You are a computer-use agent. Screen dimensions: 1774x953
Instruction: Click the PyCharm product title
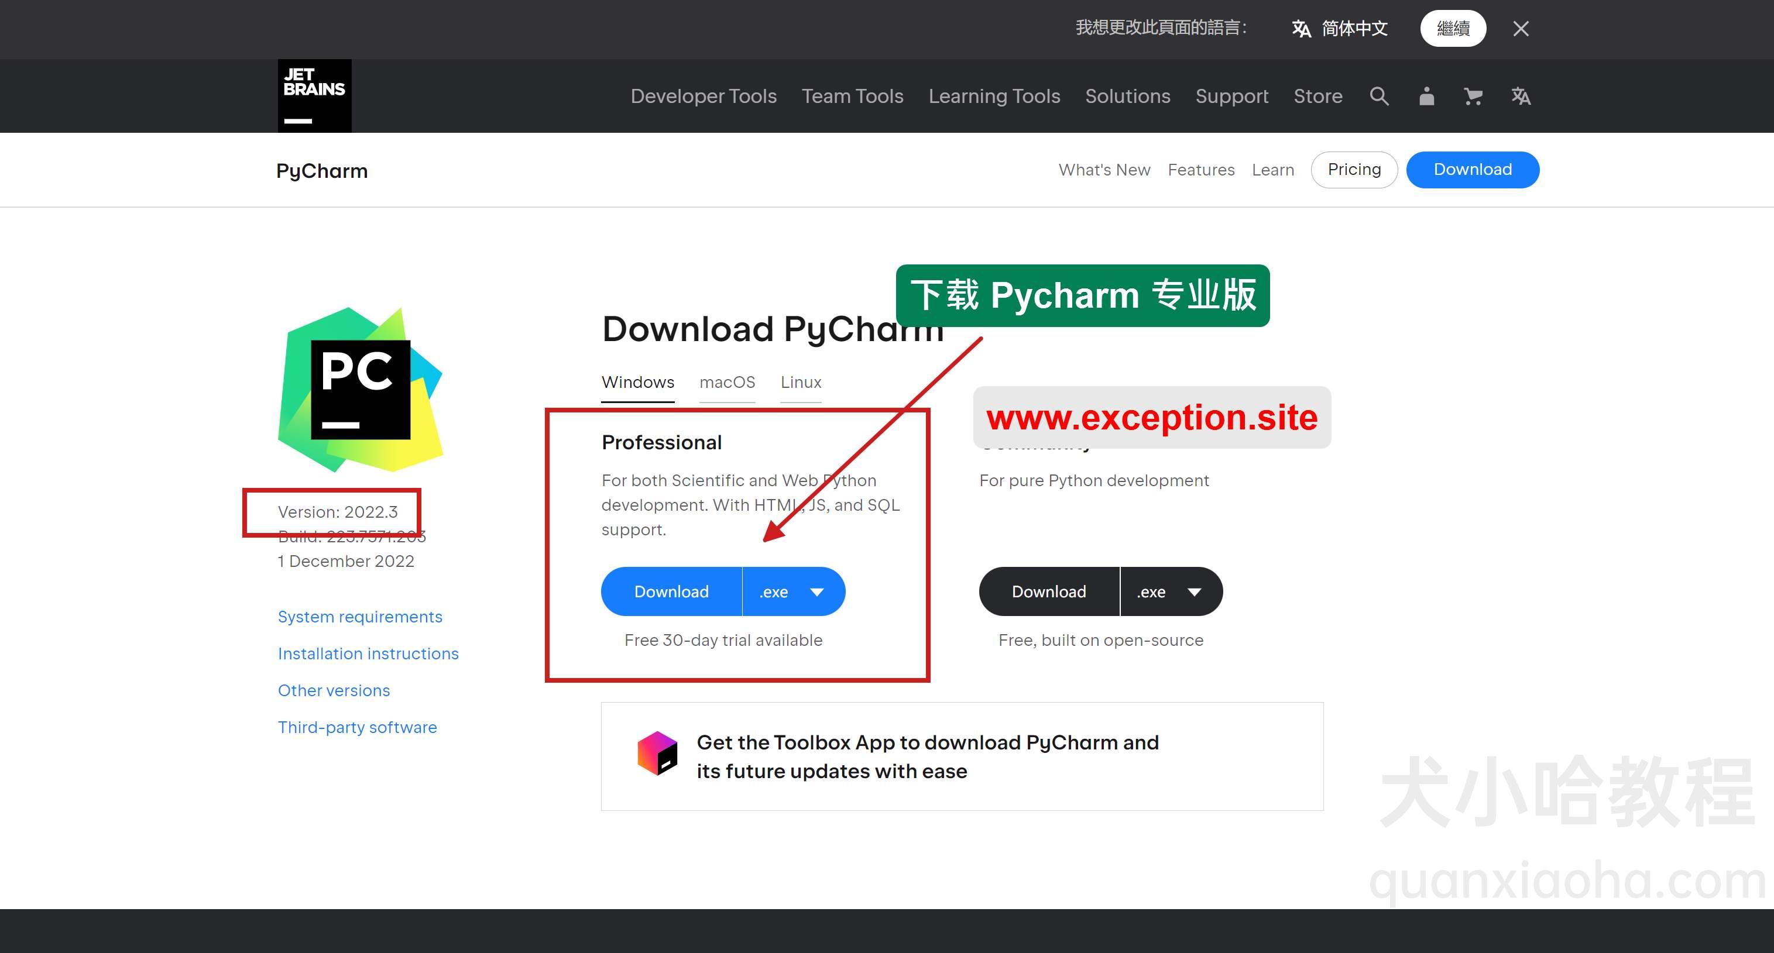pos(321,171)
